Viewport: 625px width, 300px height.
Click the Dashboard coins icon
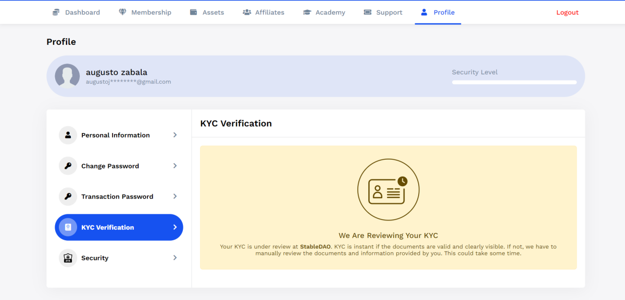(x=56, y=12)
